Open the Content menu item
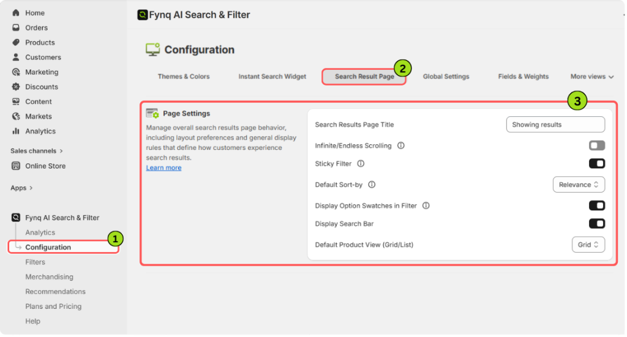 (x=39, y=102)
